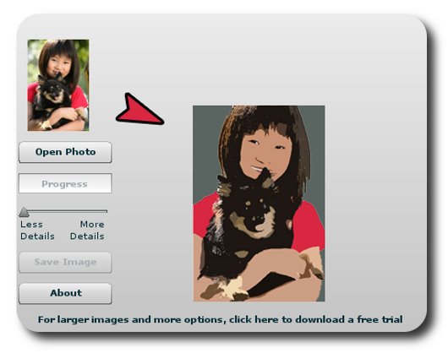The width and height of the screenshot is (448, 353).
Task: Follow the download free trial link
Action: point(220,319)
